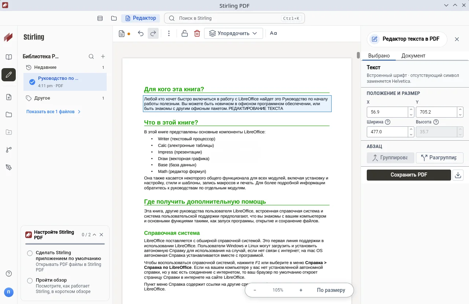The width and height of the screenshot is (469, 304).
Task: Select the 'Пройти обзор' radio option
Action: (x=30, y=281)
